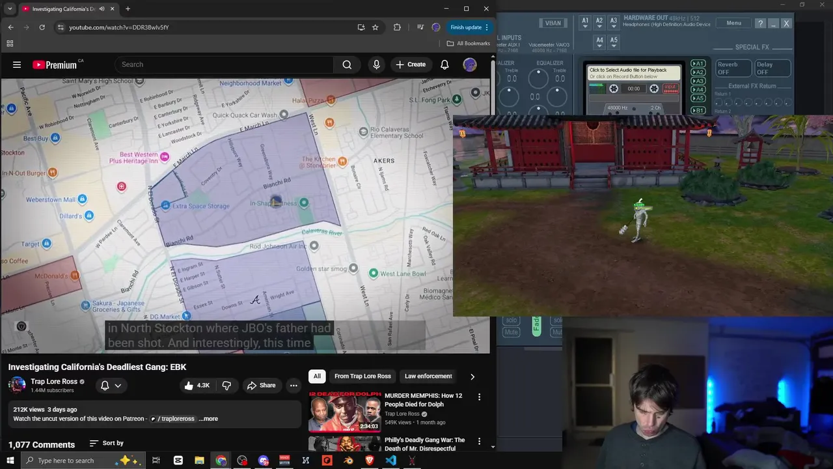Screen dimensions: 833x469
Task: Open Visual Studio Code from the taskbar
Action: (390, 461)
